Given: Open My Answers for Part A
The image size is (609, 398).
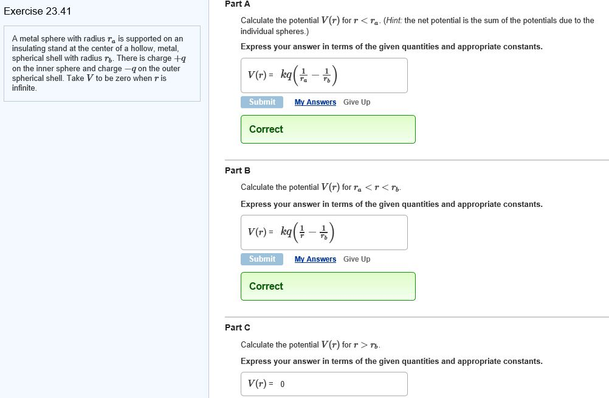Looking at the screenshot, I should click(x=315, y=102).
